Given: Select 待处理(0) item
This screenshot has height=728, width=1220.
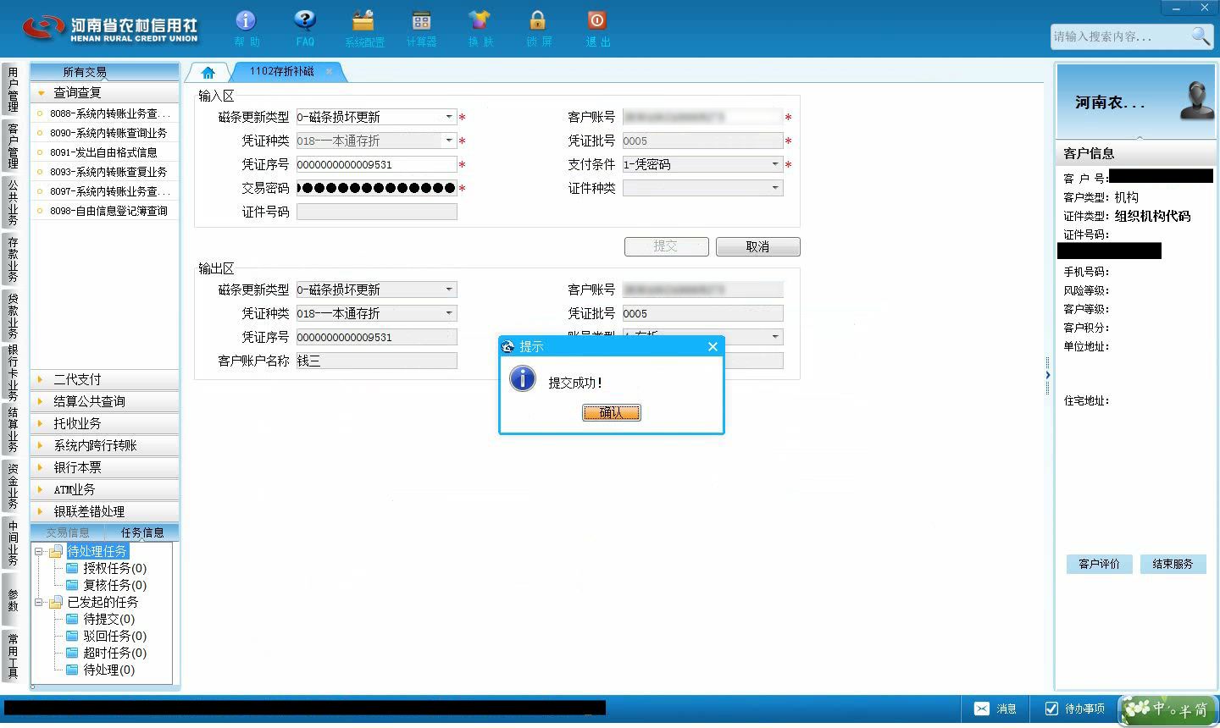Looking at the screenshot, I should click(108, 670).
